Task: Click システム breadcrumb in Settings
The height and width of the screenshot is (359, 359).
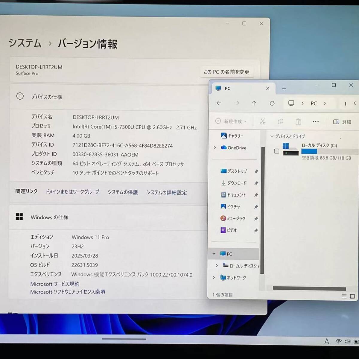Action: 25,43
